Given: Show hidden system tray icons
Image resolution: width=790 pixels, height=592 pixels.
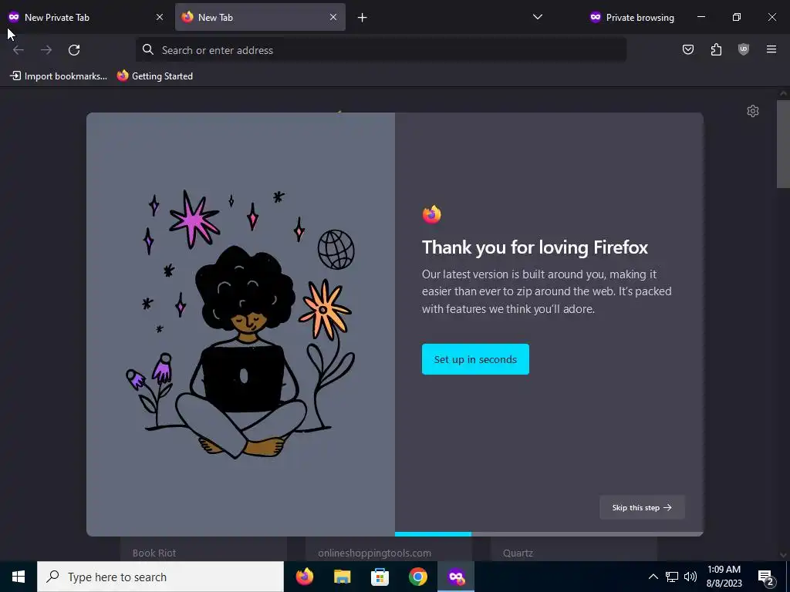Looking at the screenshot, I should (x=653, y=577).
